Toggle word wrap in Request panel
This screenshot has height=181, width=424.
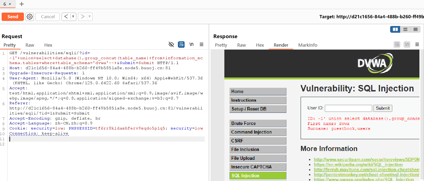click(x=181, y=44)
